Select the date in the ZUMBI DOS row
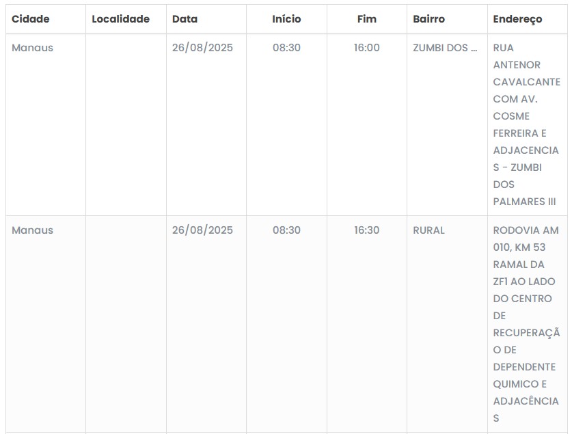 pos(202,48)
